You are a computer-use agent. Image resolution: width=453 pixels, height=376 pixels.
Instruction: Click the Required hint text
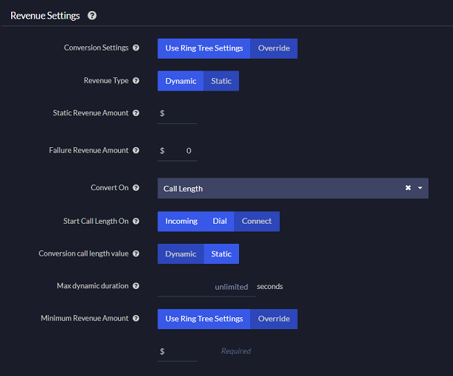coord(235,351)
